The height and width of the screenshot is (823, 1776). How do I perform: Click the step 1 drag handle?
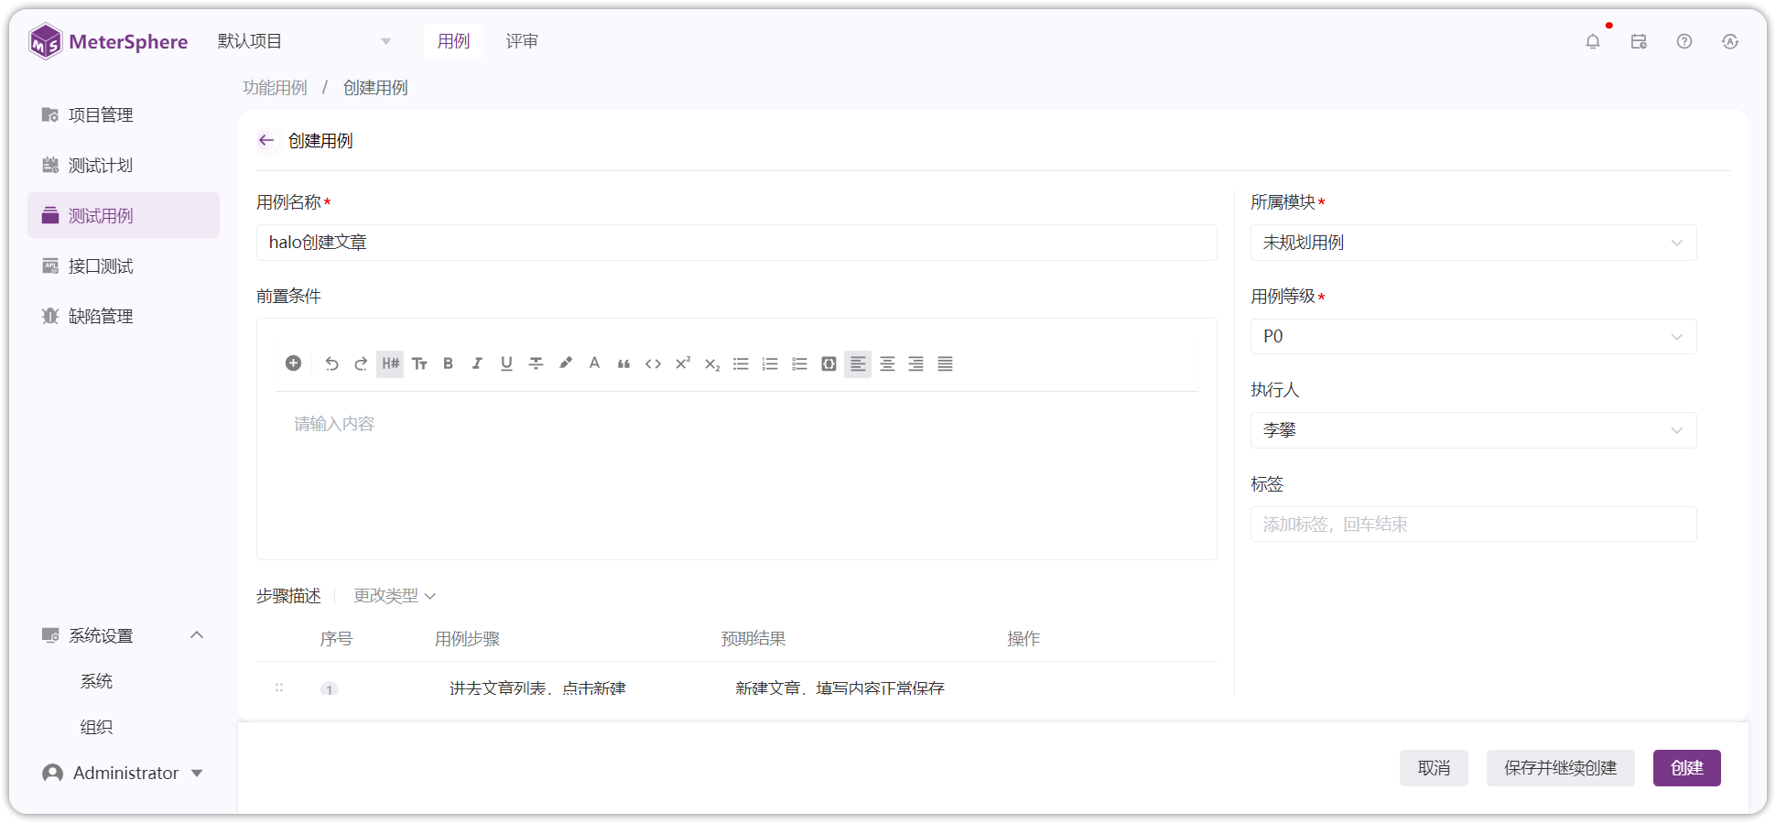point(279,688)
